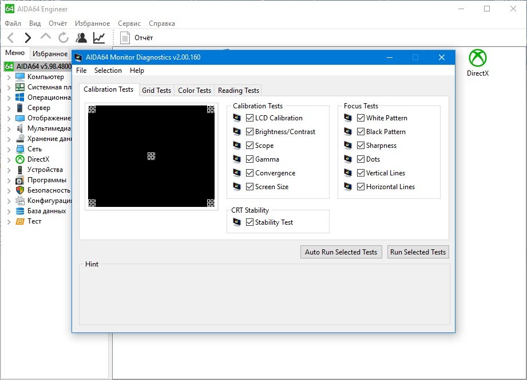Expand the Тест tree node
Image resolution: width=527 pixels, height=380 pixels.
[x=9, y=221]
